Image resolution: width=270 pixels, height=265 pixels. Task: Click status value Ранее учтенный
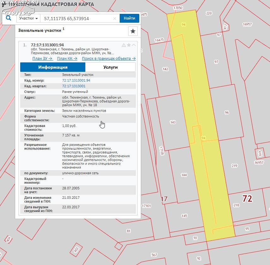75,92
